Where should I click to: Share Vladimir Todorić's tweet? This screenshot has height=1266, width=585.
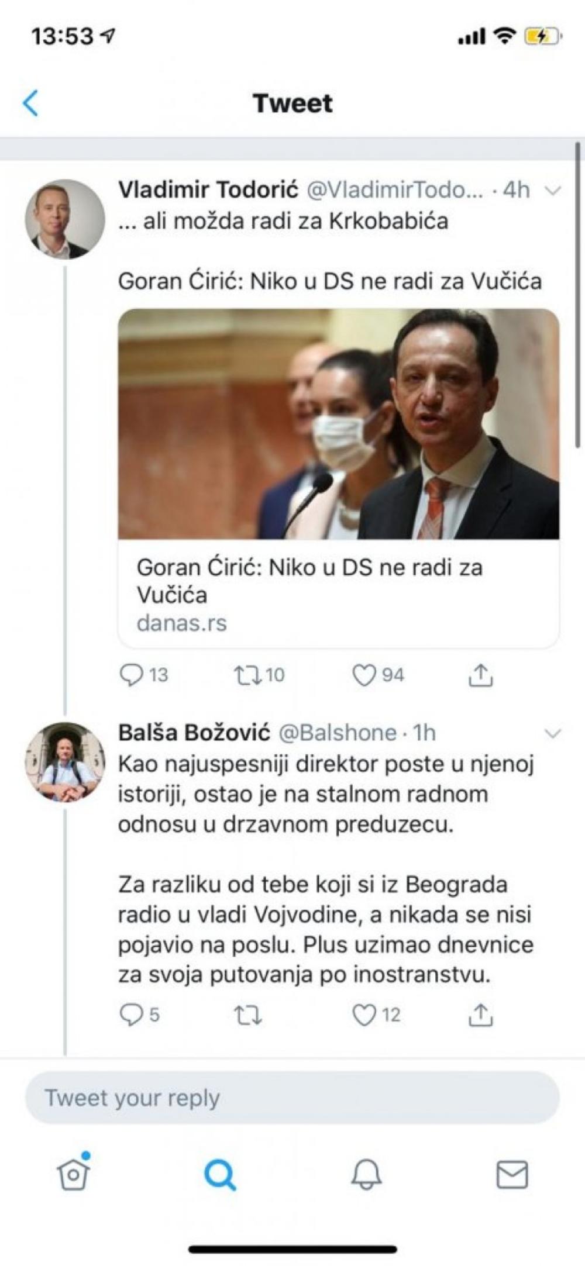point(480,675)
